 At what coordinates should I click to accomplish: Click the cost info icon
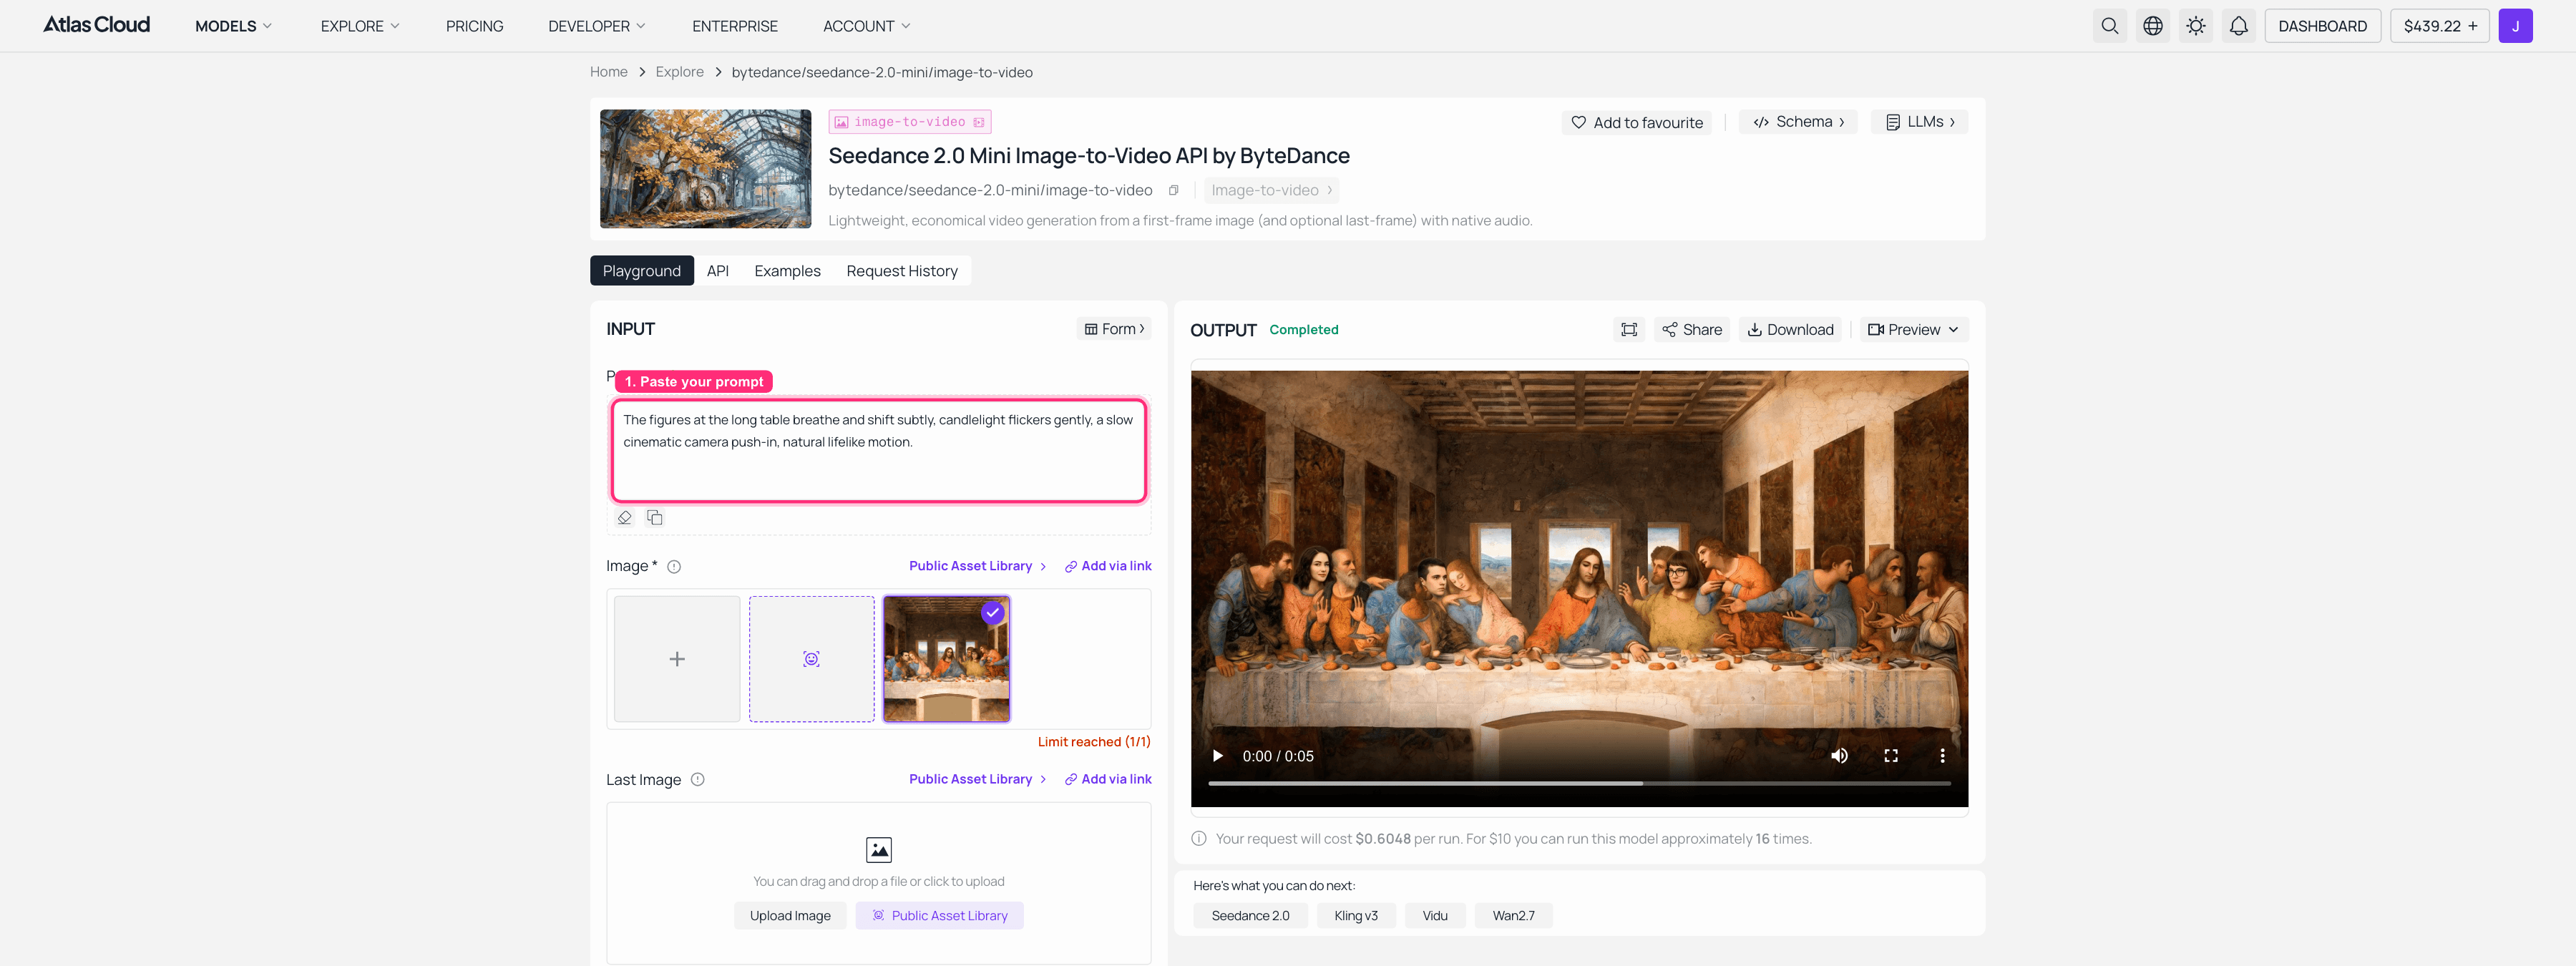[1198, 839]
